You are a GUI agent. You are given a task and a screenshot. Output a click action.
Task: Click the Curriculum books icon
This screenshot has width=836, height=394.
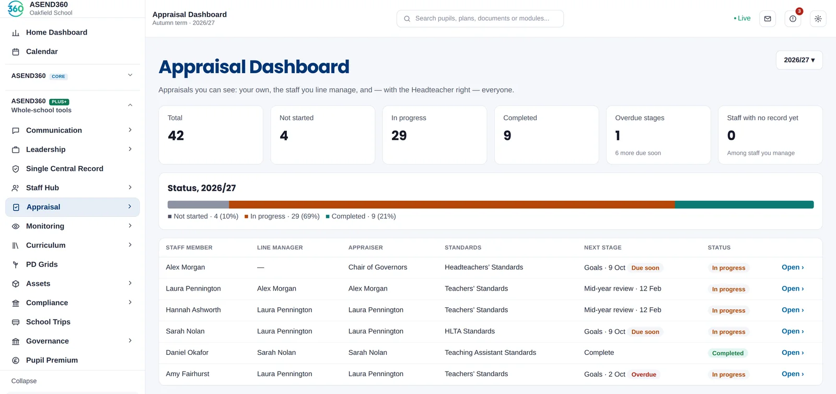[x=16, y=246]
